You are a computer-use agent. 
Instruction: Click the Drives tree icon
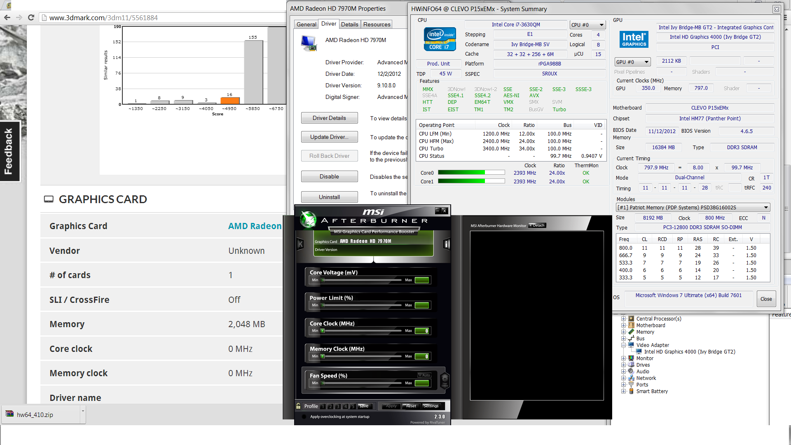point(631,365)
